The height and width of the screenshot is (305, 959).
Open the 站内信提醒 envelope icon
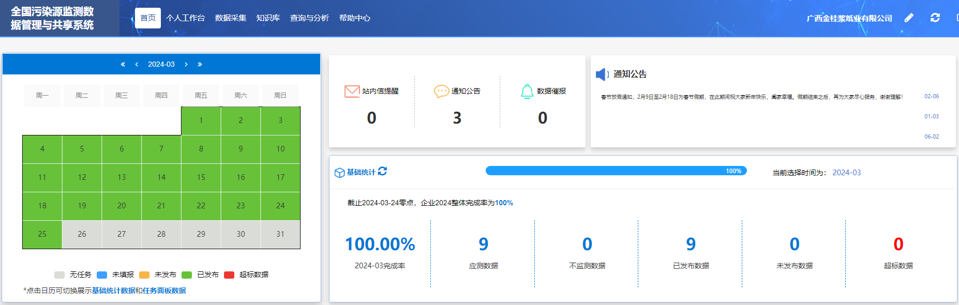tap(352, 91)
